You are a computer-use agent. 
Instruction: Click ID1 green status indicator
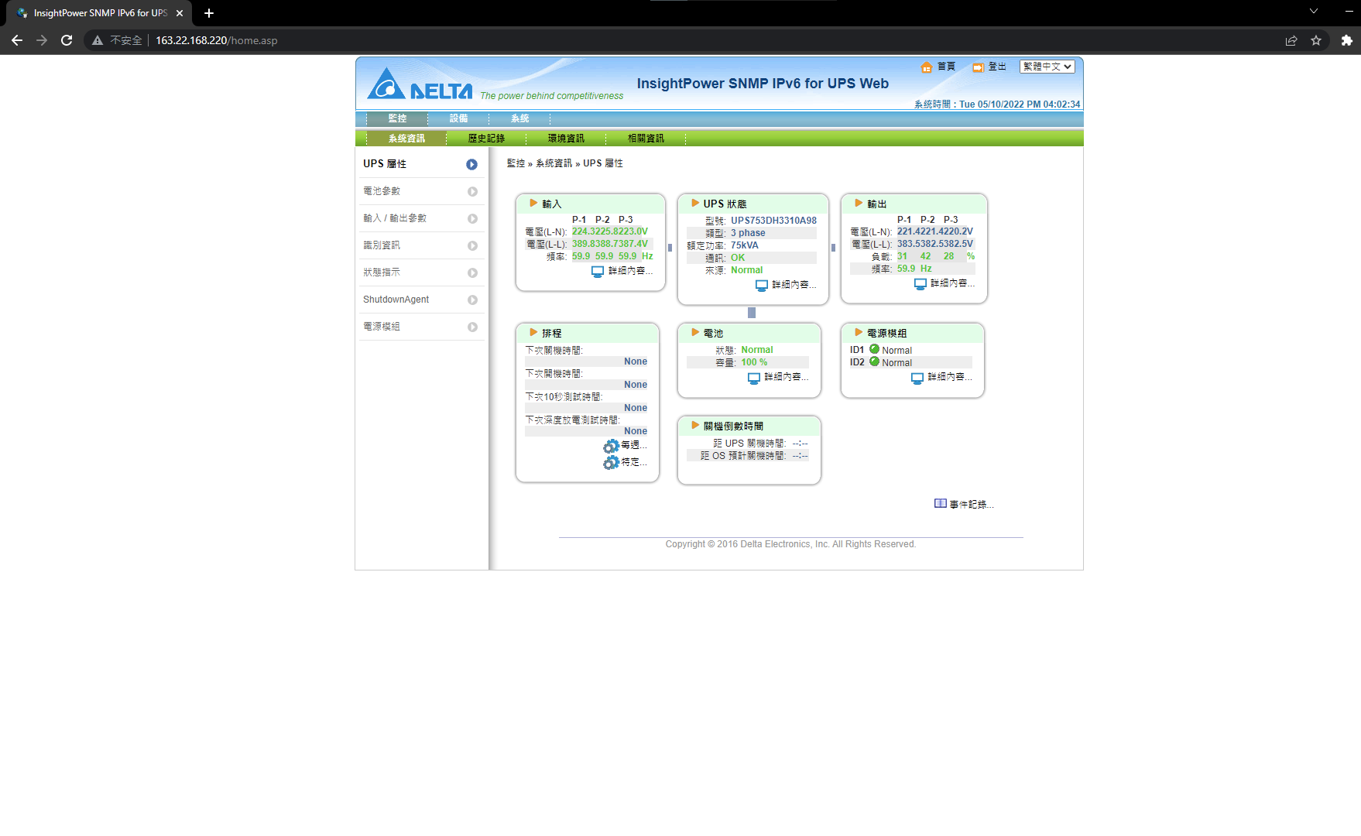coord(874,349)
